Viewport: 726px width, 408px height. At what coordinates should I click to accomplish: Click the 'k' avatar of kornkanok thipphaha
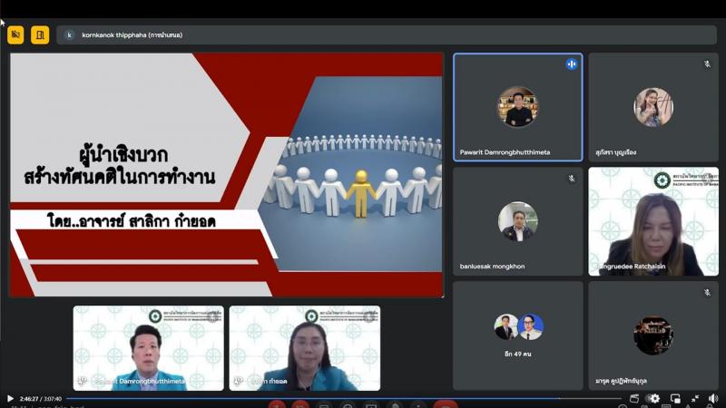[70, 35]
